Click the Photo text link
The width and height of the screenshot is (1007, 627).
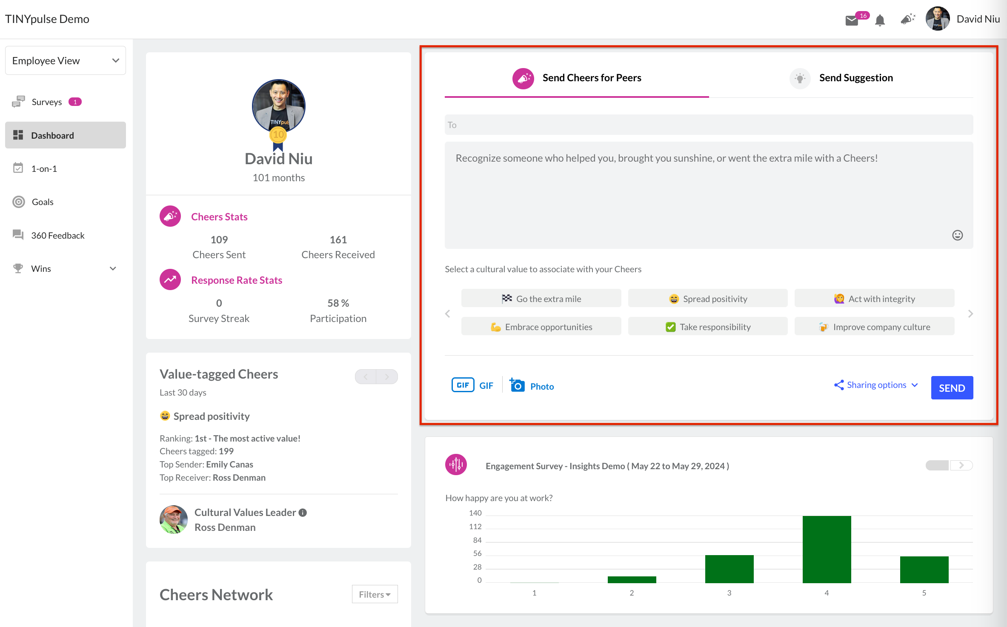click(x=542, y=386)
